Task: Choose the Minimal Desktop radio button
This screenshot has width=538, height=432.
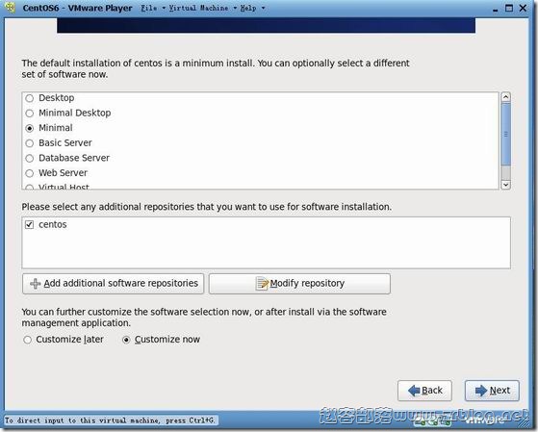Action: point(30,114)
